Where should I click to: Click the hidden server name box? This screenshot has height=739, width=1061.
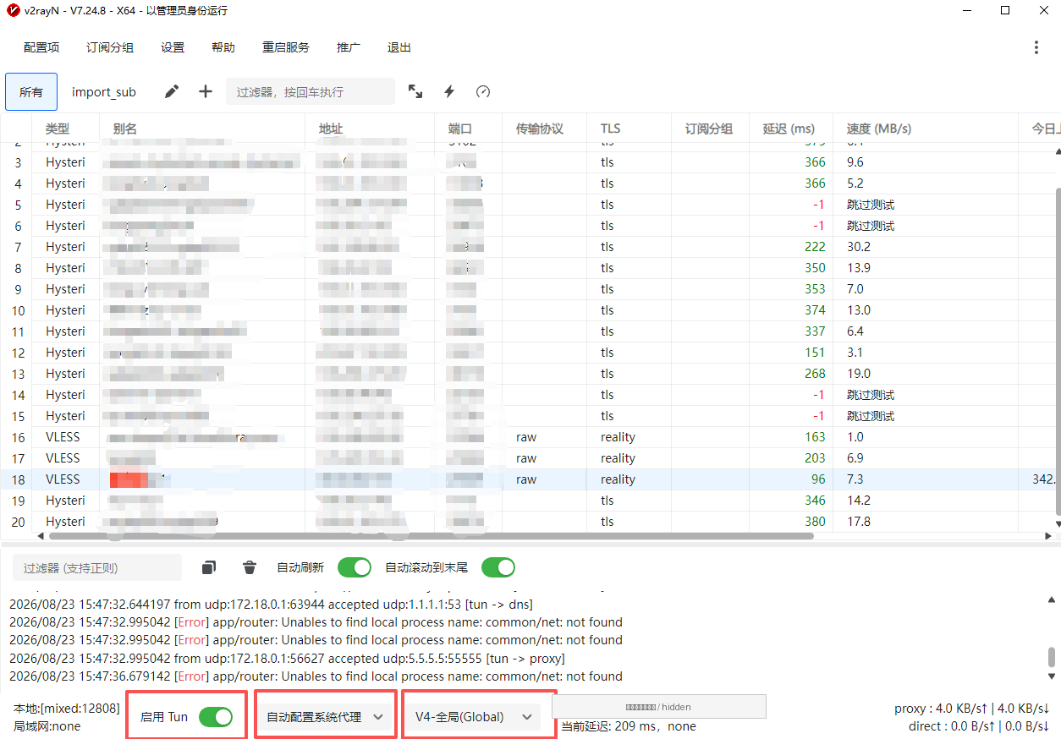(659, 707)
